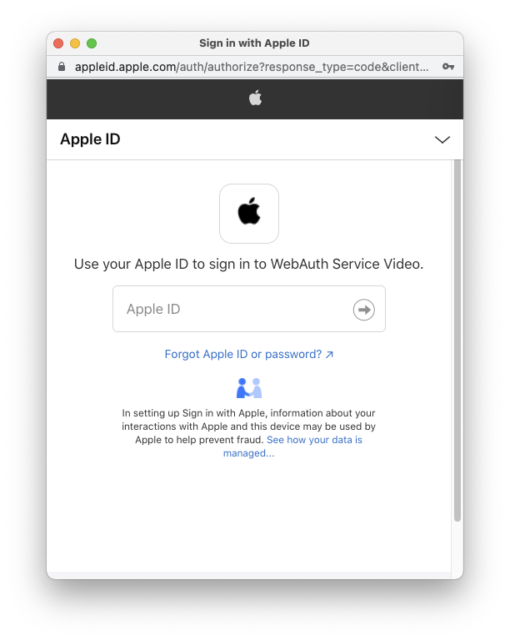Image resolution: width=510 pixels, height=641 pixels.
Task: Click the Apple logo in the dark header
Action: (255, 98)
